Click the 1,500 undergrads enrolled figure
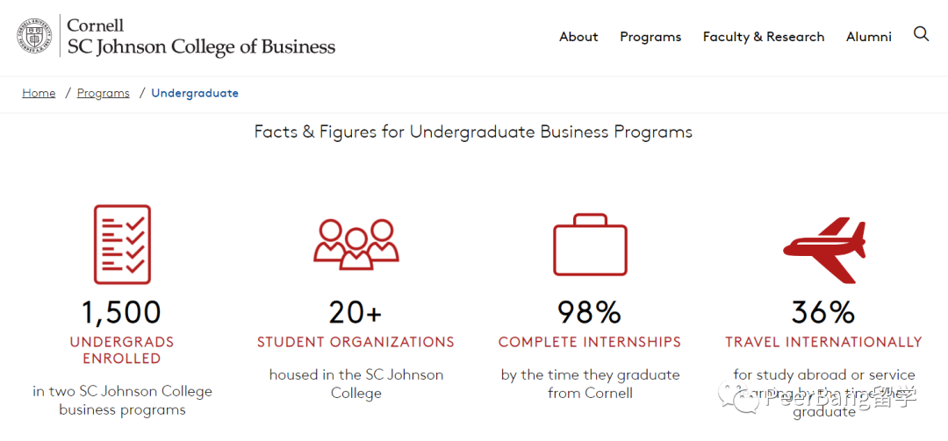The image size is (948, 441). click(x=122, y=312)
